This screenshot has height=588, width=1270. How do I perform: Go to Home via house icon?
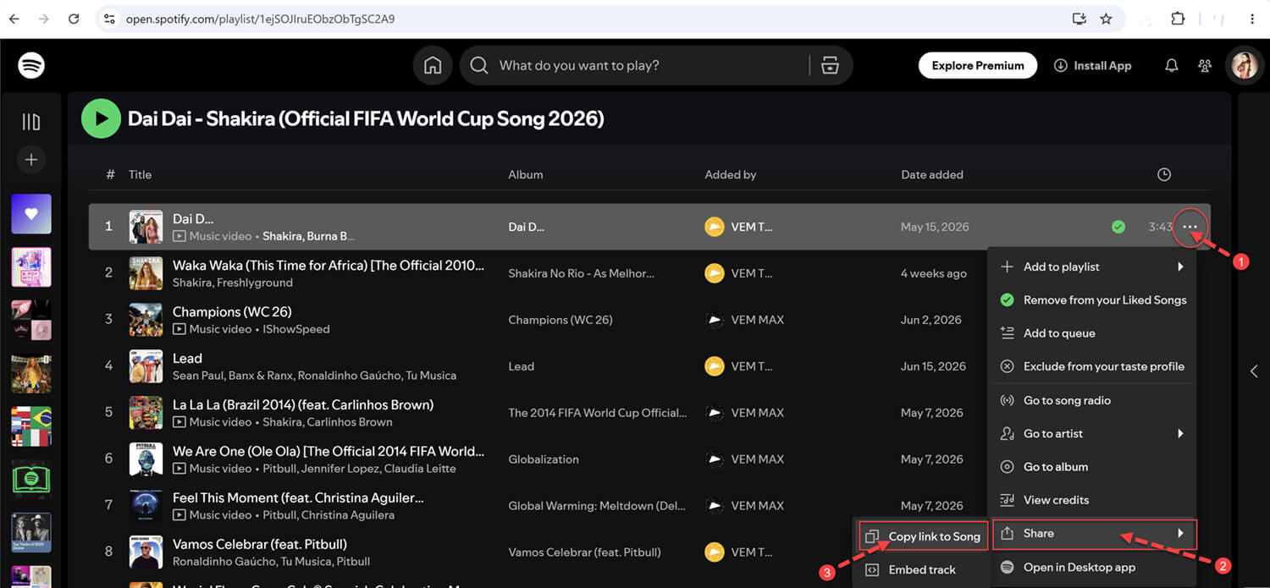433,65
